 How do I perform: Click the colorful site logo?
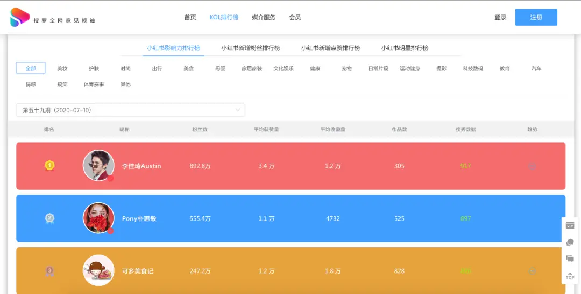[x=20, y=17]
